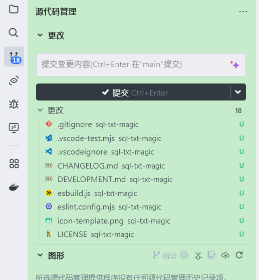Image resolution: width=259 pixels, height=280 pixels.
Task: Open the Extensions squares icon
Action: click(x=14, y=163)
